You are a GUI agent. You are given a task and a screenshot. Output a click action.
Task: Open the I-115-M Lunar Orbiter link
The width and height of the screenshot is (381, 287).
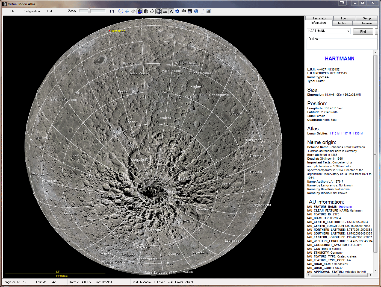[x=335, y=134]
